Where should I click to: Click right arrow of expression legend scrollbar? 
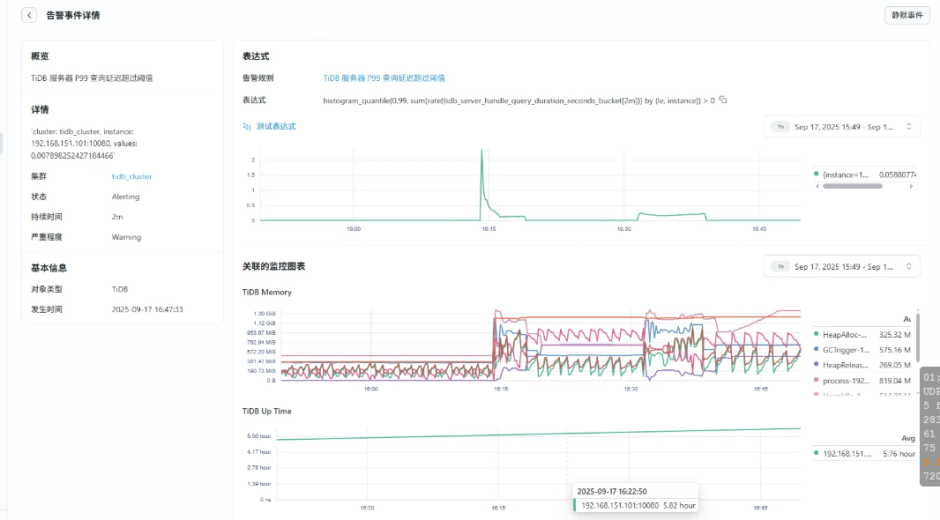pos(913,186)
